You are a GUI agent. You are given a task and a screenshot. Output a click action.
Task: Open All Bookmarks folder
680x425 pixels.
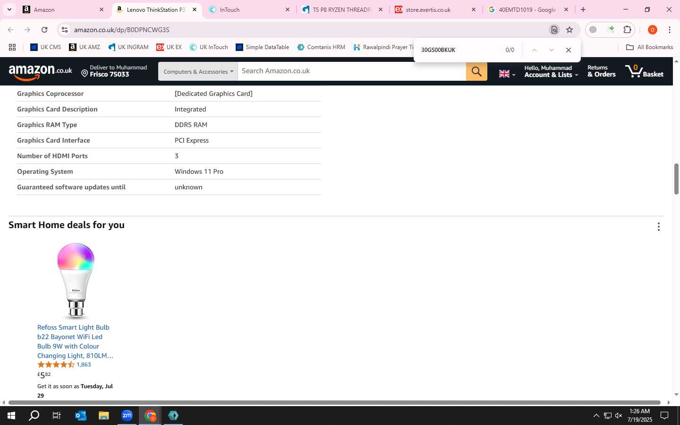coord(649,47)
